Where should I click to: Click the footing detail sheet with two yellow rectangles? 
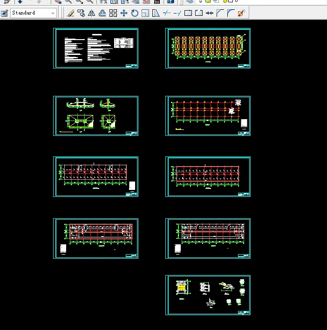(96, 116)
